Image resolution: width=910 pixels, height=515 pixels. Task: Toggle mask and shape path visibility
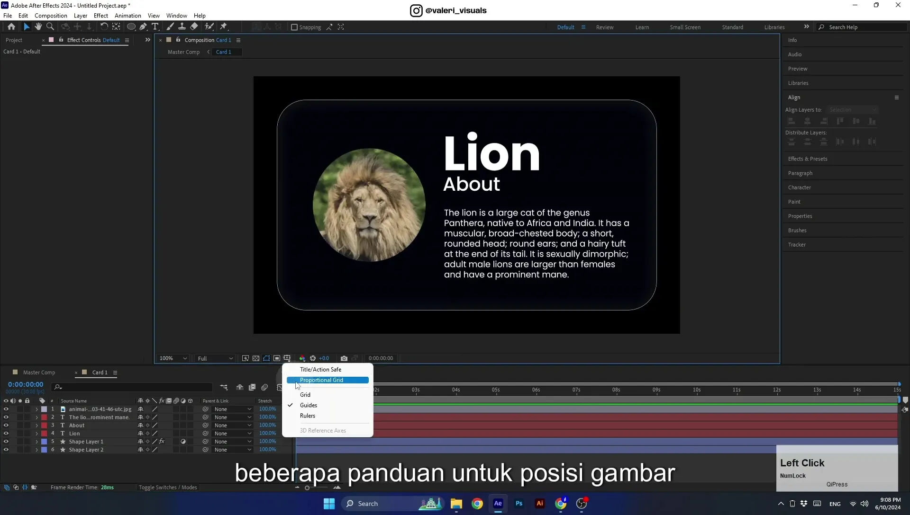[x=266, y=358]
